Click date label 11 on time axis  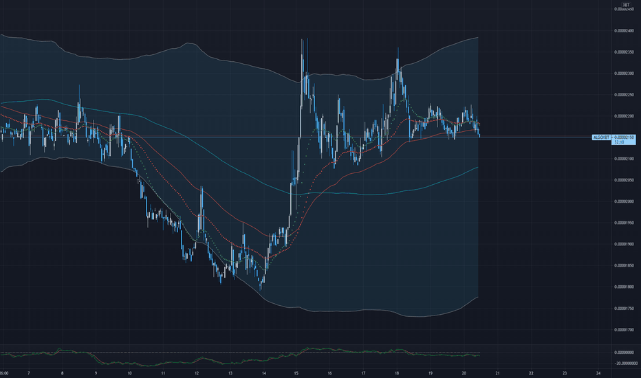pos(163,373)
